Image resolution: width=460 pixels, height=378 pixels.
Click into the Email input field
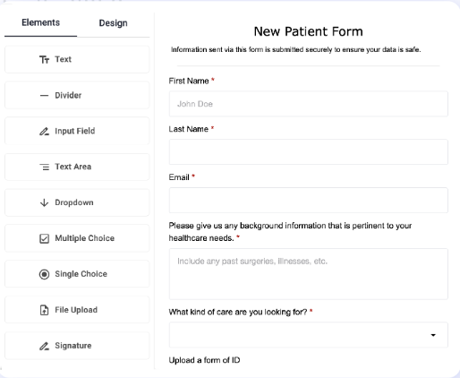[309, 200]
